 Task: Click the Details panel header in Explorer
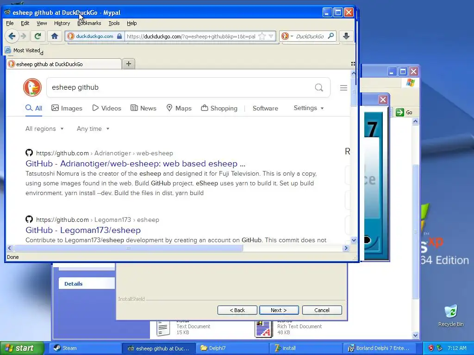coord(87,283)
